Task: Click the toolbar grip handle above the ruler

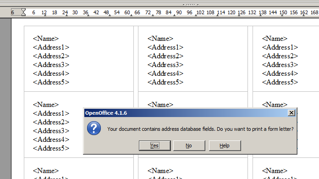Action: click(191, 5)
